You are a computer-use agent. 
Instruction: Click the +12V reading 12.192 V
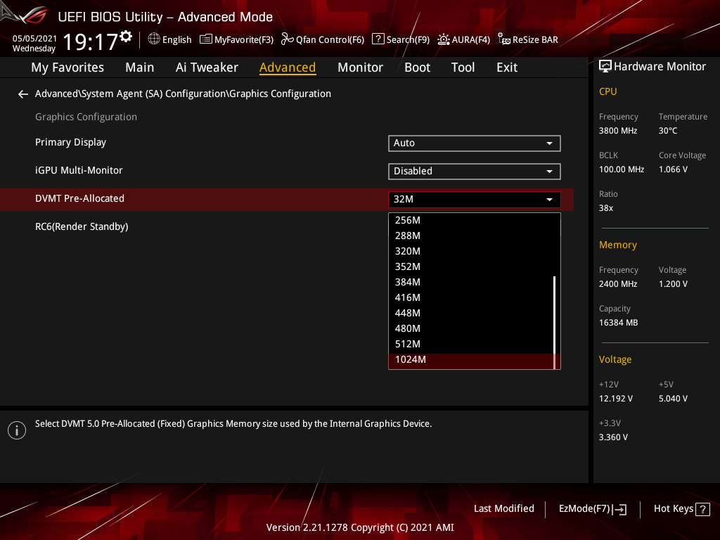[615, 399]
